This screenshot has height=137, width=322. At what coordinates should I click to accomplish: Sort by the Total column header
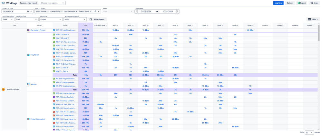[x=86, y=25]
